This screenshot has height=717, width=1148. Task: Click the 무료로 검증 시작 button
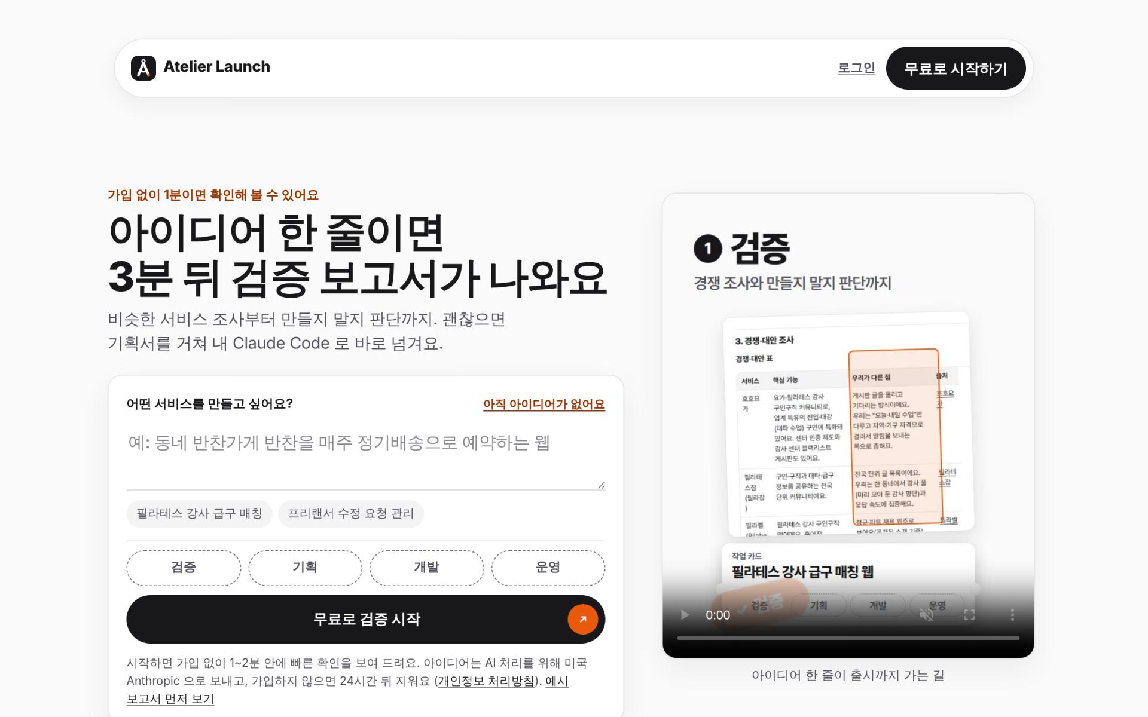pyautogui.click(x=366, y=619)
